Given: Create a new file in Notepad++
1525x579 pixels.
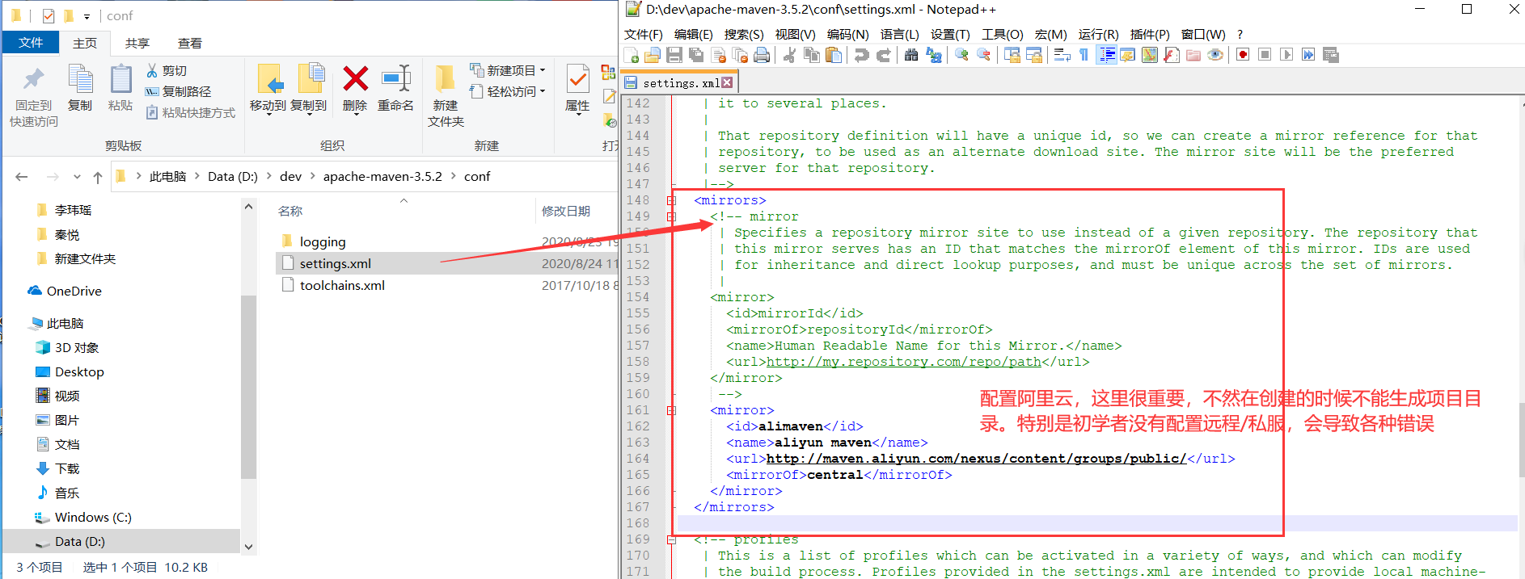Looking at the screenshot, I should click(632, 55).
